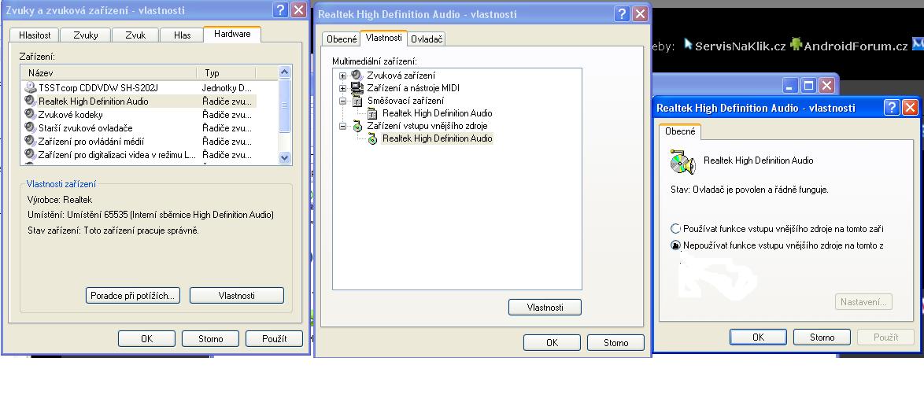This screenshot has width=924, height=413.
Task: Collapse the Směšovací zařízení tree node
Action: pyautogui.click(x=342, y=101)
